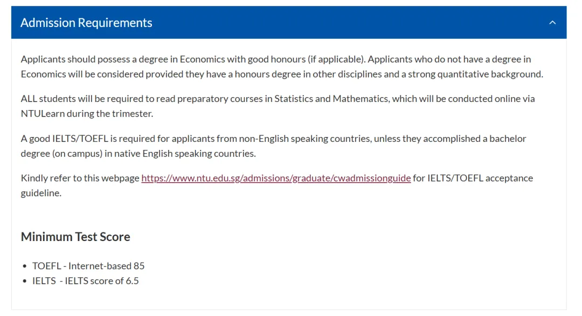This screenshot has width=582, height=316.
Task: Click the word "guideline." below the link
Action: tap(41, 193)
